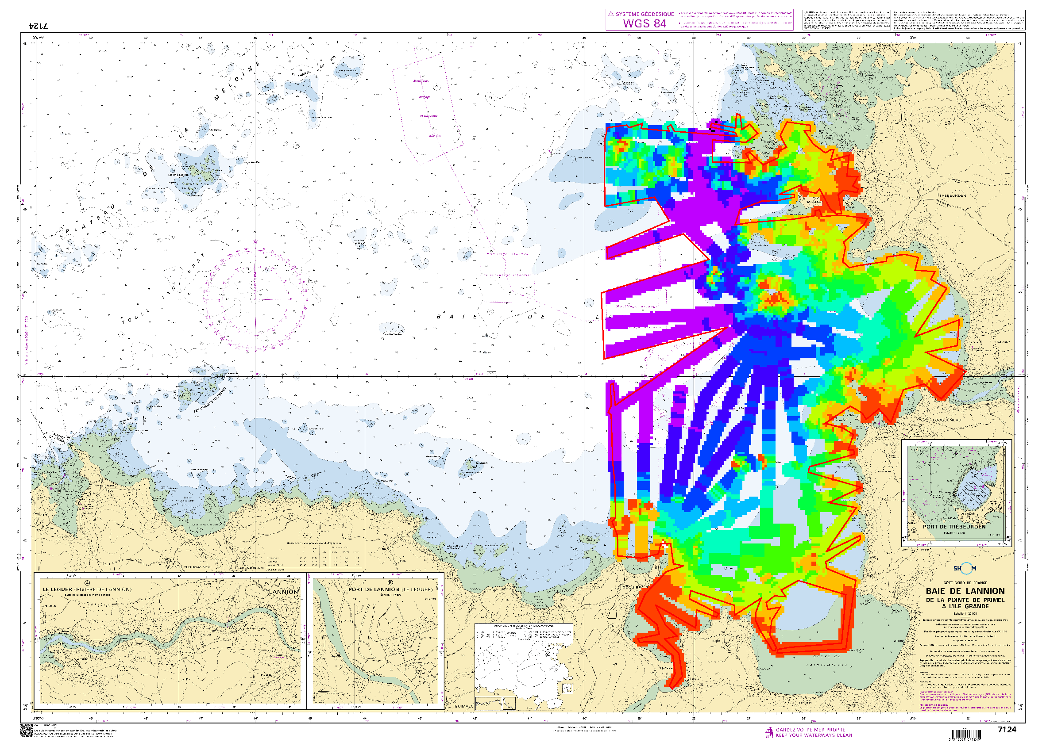Click the center of the magenta compass rose
The image size is (1046, 750).
click(x=255, y=300)
